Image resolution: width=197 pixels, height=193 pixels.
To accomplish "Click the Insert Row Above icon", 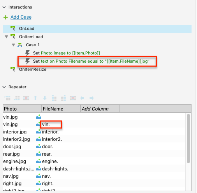I will coord(7,98).
